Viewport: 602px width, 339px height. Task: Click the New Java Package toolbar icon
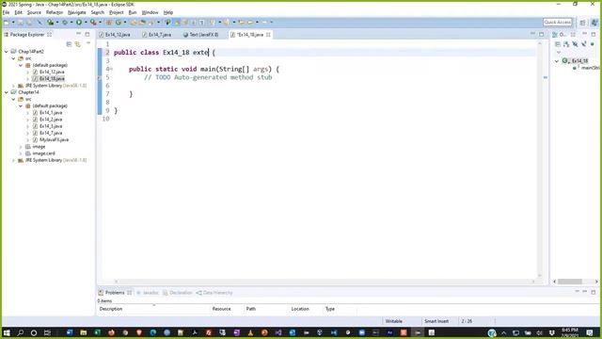pos(109,23)
